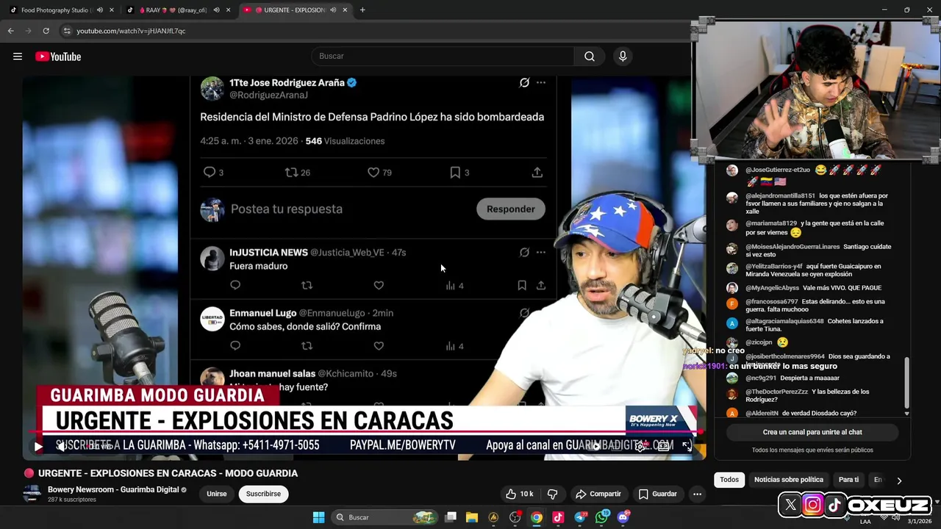Mute the Food Photography Studio tab audio
The image size is (941, 529).
tap(99, 10)
